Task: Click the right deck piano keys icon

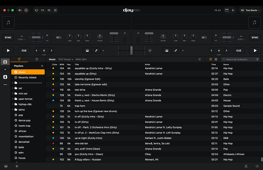Action: pyautogui.click(x=167, y=50)
